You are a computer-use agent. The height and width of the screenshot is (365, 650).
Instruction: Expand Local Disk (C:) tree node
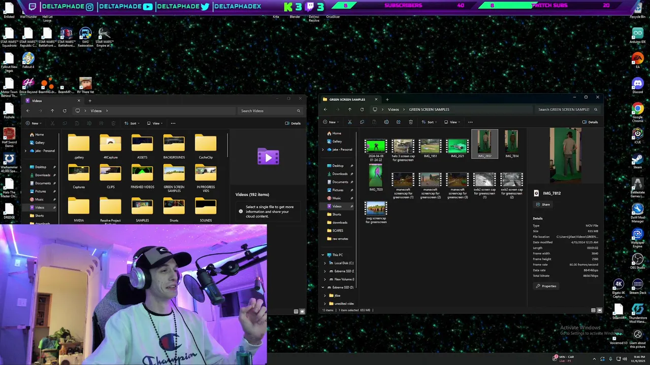click(325, 263)
